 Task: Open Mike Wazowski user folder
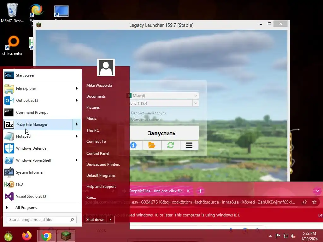99,85
